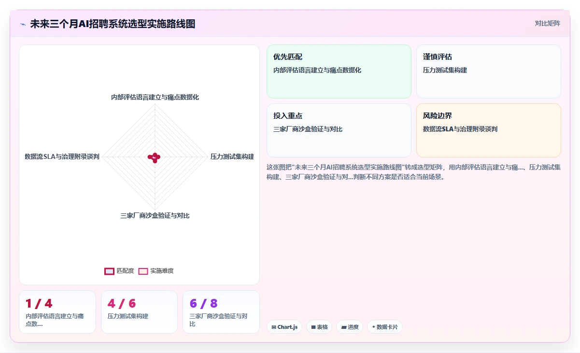Image resolution: width=580 pixels, height=353 pixels.
Task: Click the radar chart center data points
Action: pos(155,157)
